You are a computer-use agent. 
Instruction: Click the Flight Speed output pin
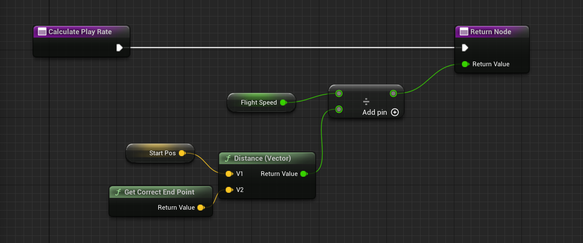coord(283,103)
